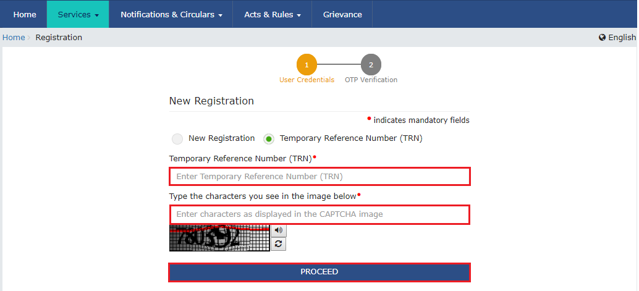The width and height of the screenshot is (639, 291).
Task: Click the Home breadcrumb link
Action: pyautogui.click(x=14, y=38)
